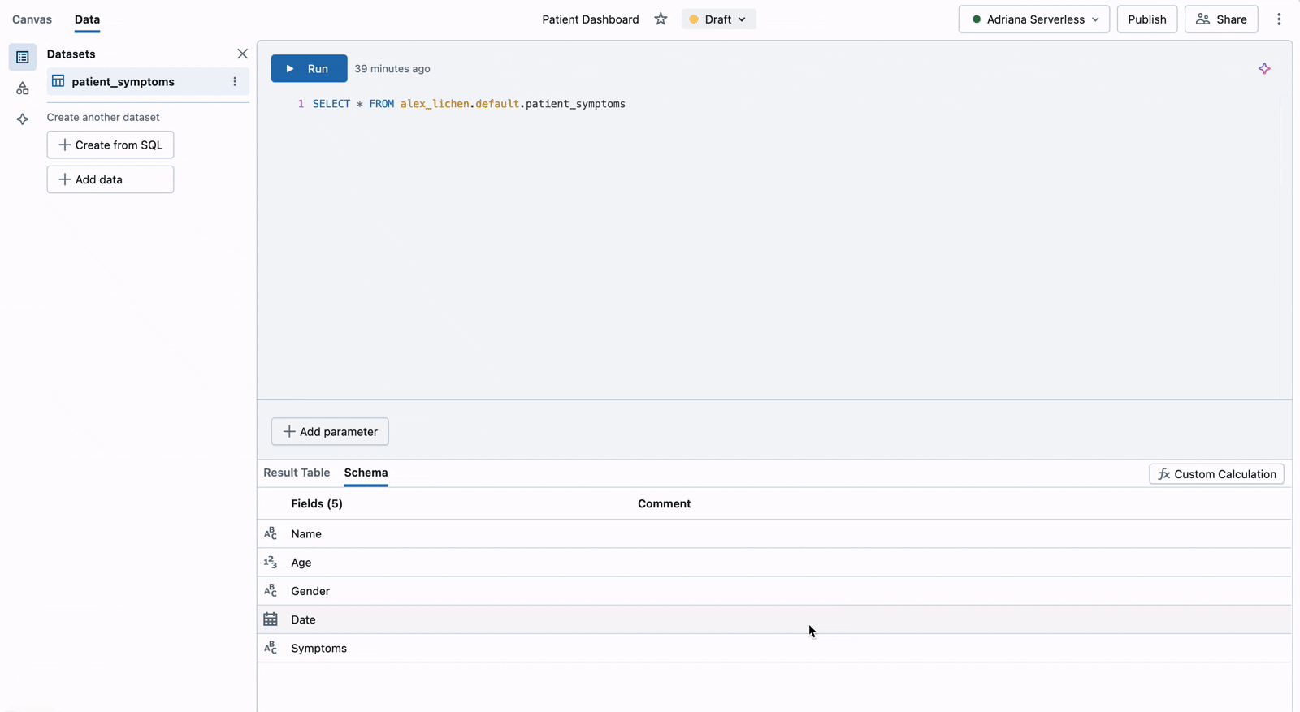Click the Publish button
Image resolution: width=1300 pixels, height=712 pixels.
[1146, 19]
